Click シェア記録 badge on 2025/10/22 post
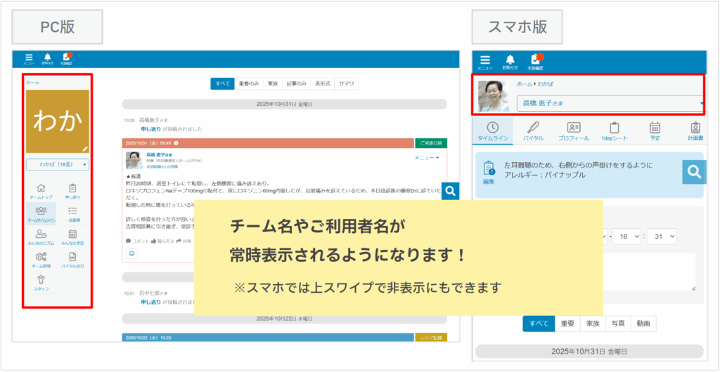The height and width of the screenshot is (372, 720). point(431,338)
